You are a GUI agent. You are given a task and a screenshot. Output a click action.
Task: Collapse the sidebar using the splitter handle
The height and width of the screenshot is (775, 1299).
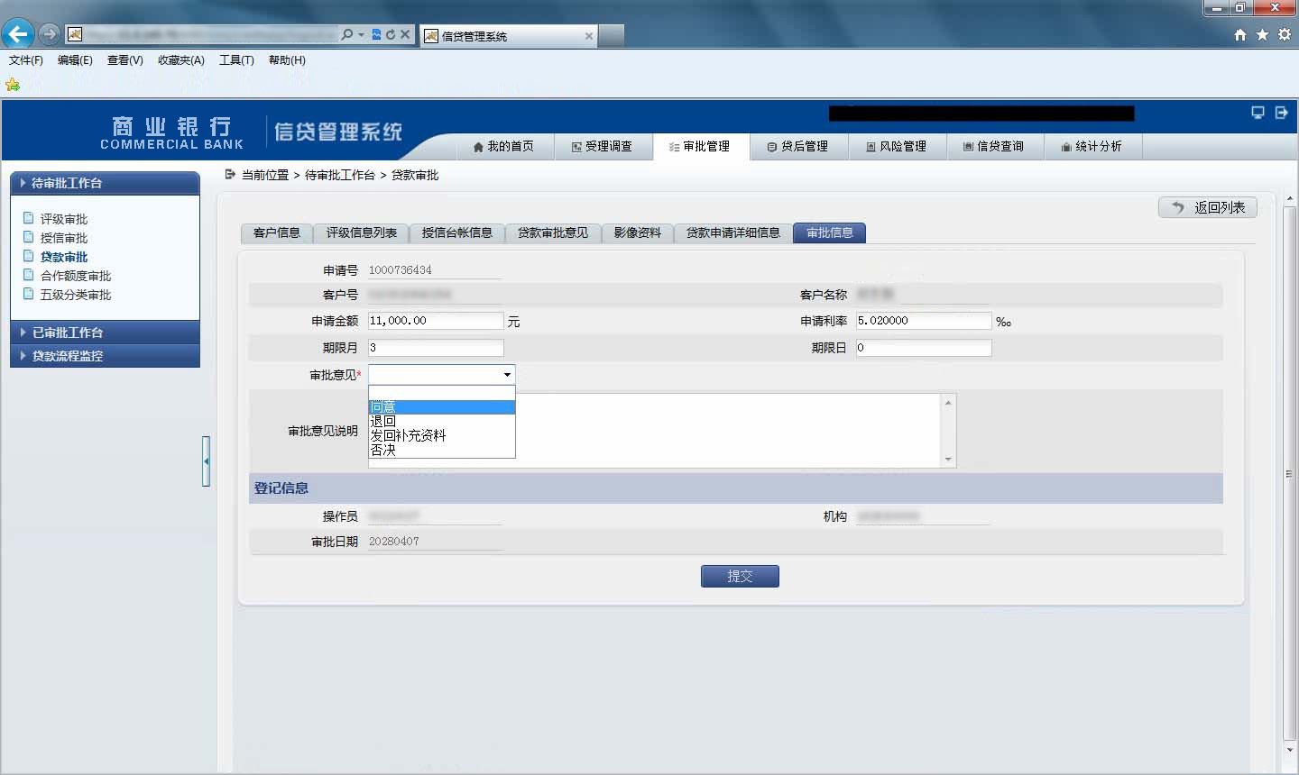click(x=207, y=461)
